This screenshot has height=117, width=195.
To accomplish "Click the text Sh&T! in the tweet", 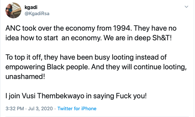I will 162,38.
